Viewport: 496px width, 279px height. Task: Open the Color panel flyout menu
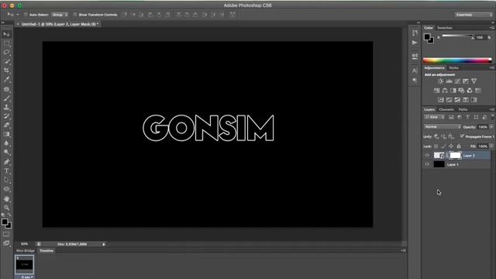491,28
